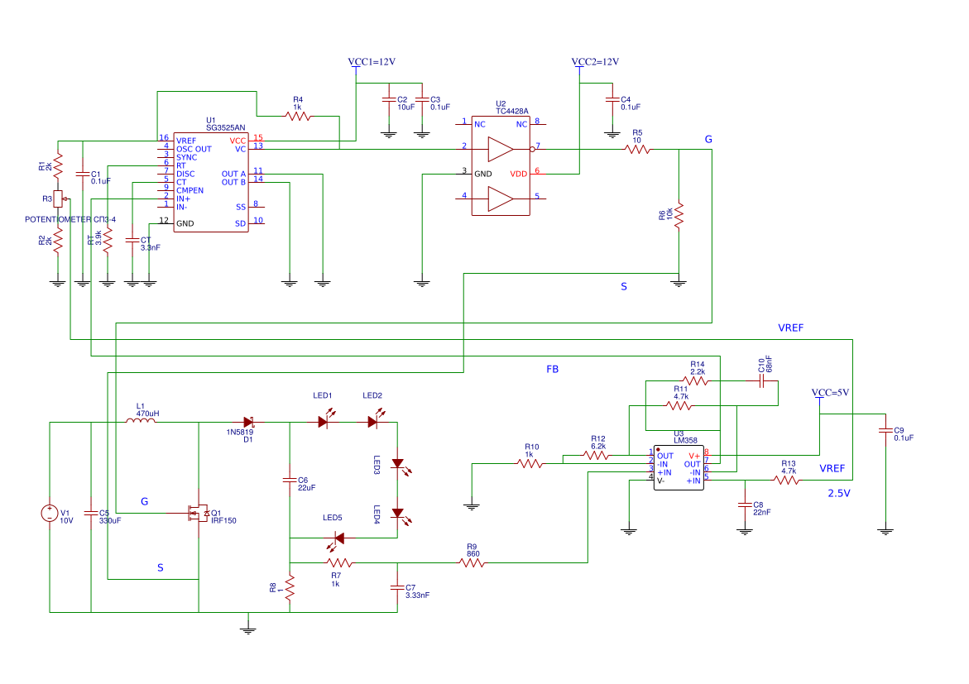Select resistor R4 1k

298,116
